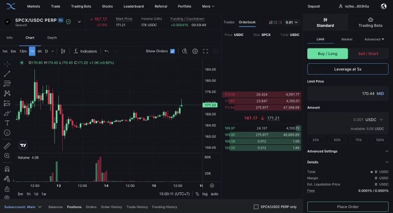Click the exchange logo in header
Screen dimensions: 393x213
click(x=11, y=6)
